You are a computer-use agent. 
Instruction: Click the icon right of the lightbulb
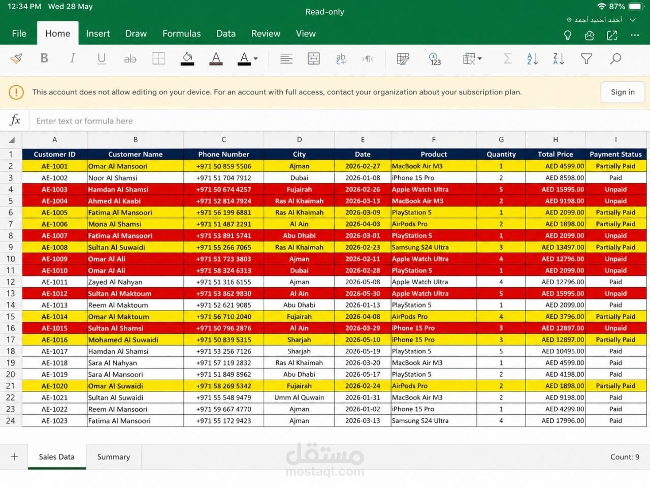point(590,35)
